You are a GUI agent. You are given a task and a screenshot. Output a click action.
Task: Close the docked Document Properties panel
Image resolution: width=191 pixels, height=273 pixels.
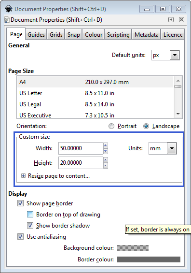[181, 19]
